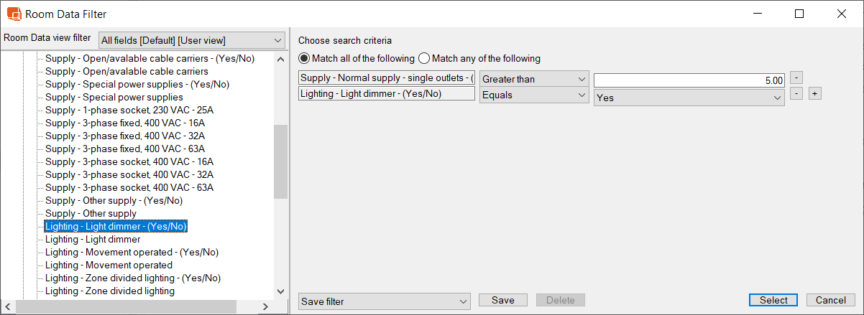Click the Save button
The height and width of the screenshot is (315, 864).
[502, 300]
